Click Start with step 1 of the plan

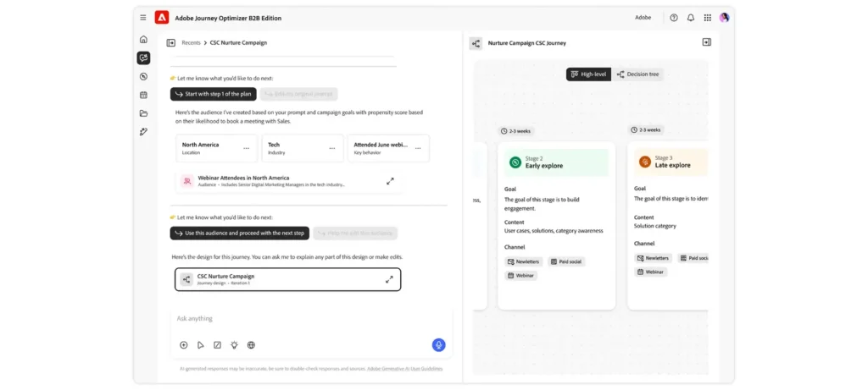(x=213, y=94)
